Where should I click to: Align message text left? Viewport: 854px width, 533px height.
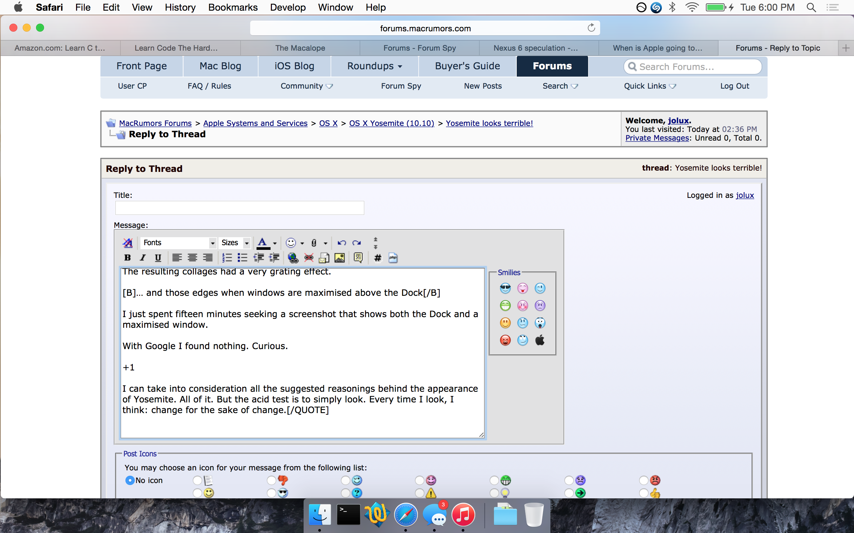tap(177, 258)
